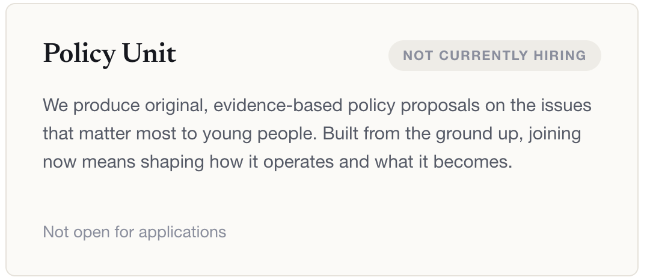This screenshot has width=647, height=280.
Task: Click the word 'Unit' in the heading
Action: pyautogui.click(x=149, y=53)
